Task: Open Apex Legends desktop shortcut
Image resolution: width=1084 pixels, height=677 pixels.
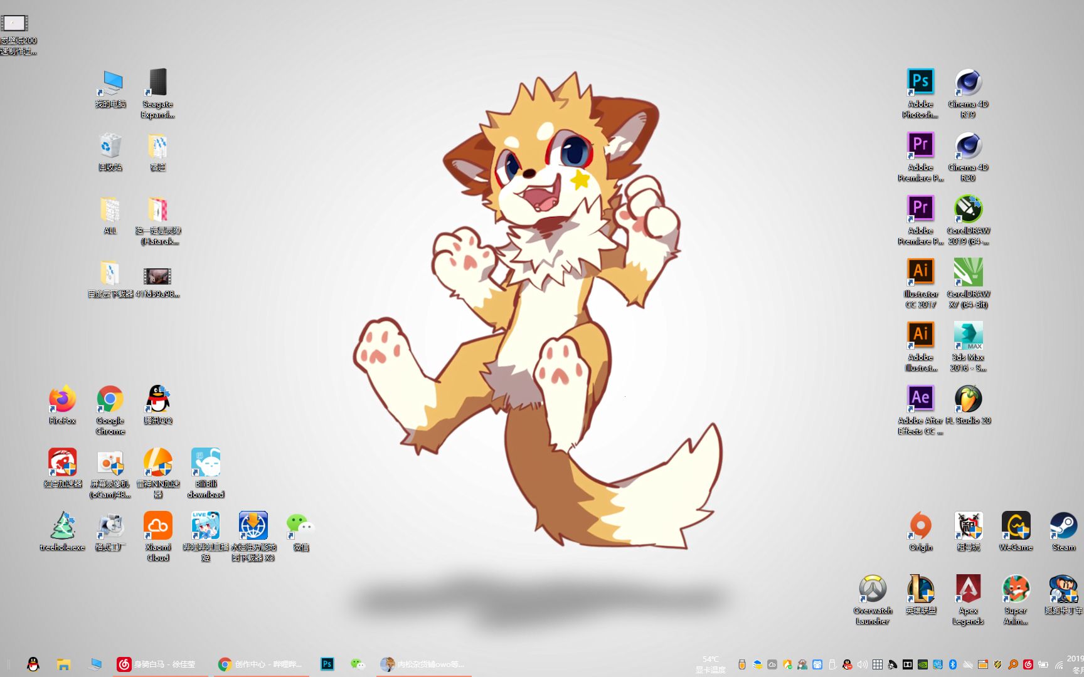Action: tap(968, 600)
